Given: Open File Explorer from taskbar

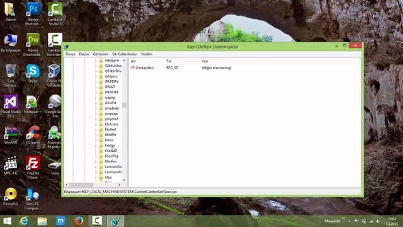Looking at the screenshot, I should tap(42, 221).
